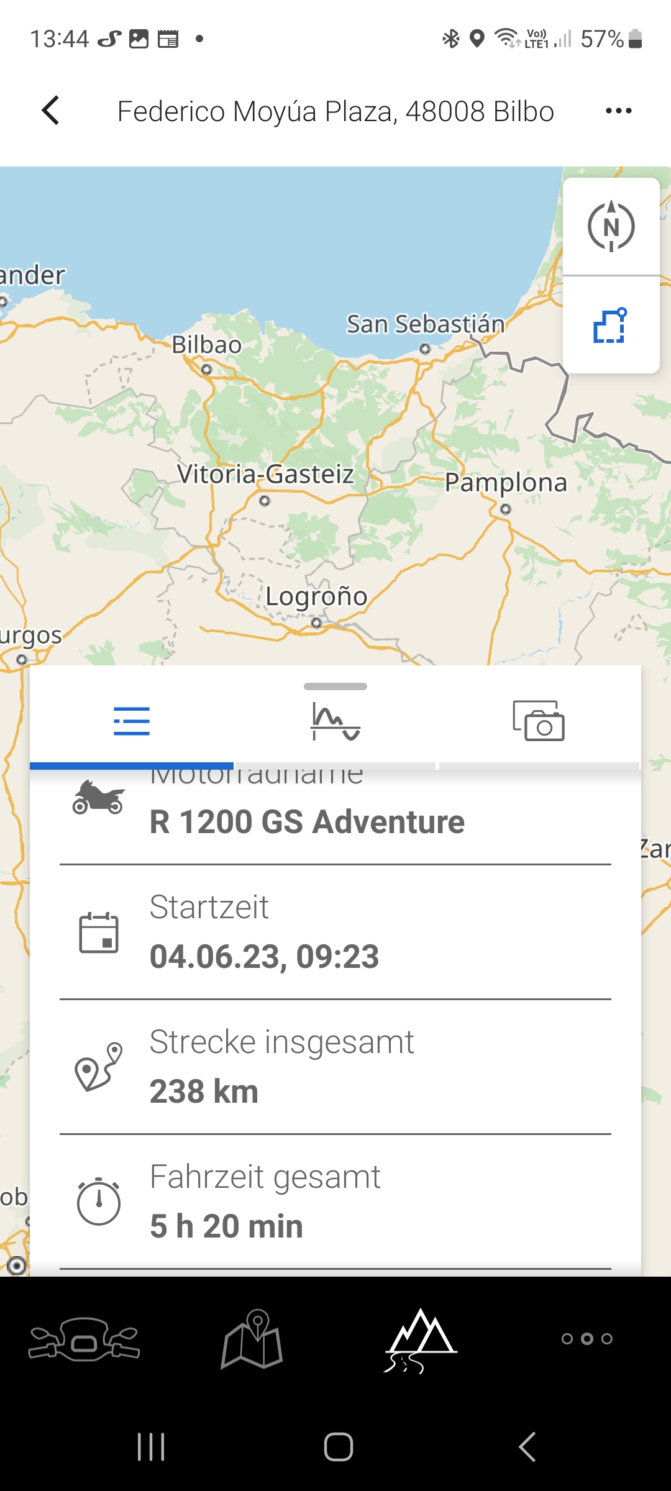Select the mountain trips section icon
This screenshot has width=671, height=1491.
421,1339
